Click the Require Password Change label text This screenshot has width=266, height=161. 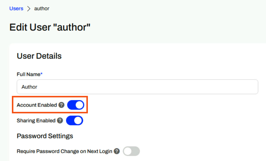(x=64, y=151)
